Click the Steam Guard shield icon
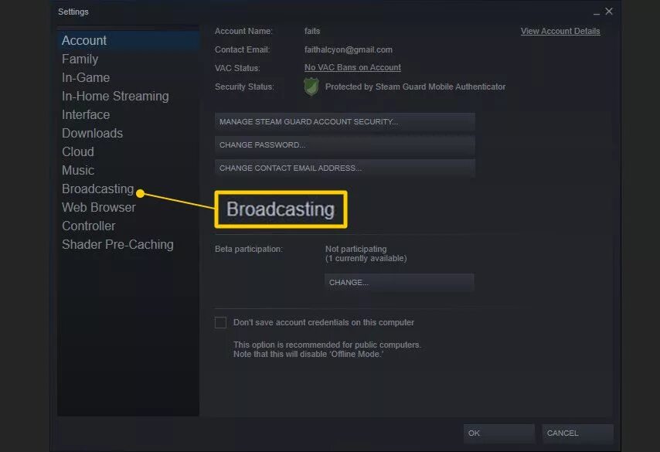The image size is (660, 452). click(x=311, y=87)
